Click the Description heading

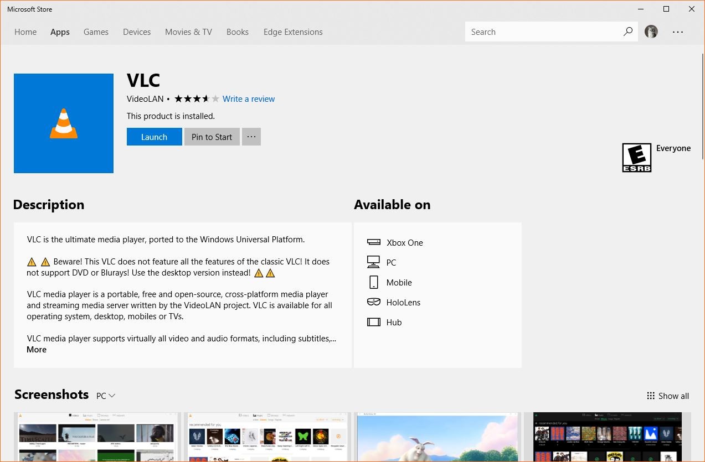(49, 205)
